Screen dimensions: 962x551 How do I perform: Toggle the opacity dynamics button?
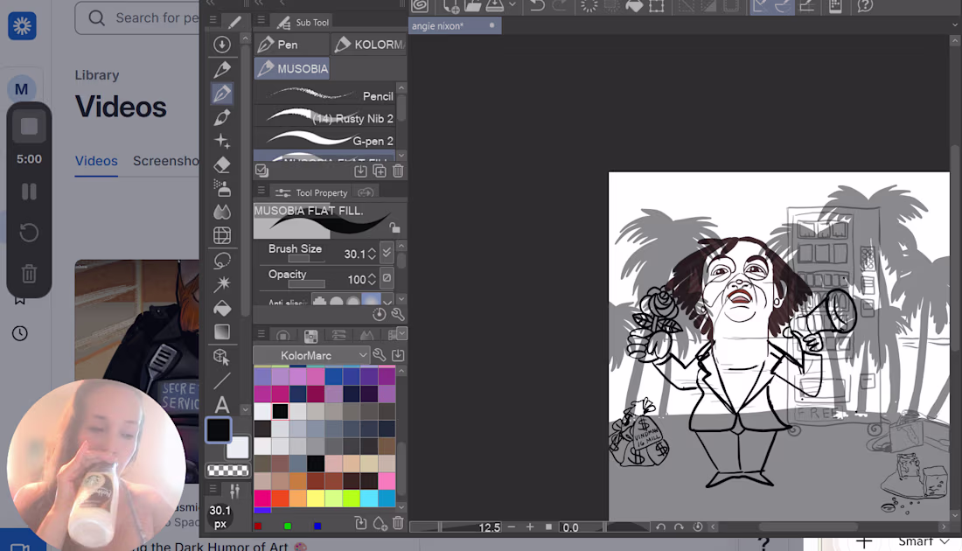click(x=387, y=279)
